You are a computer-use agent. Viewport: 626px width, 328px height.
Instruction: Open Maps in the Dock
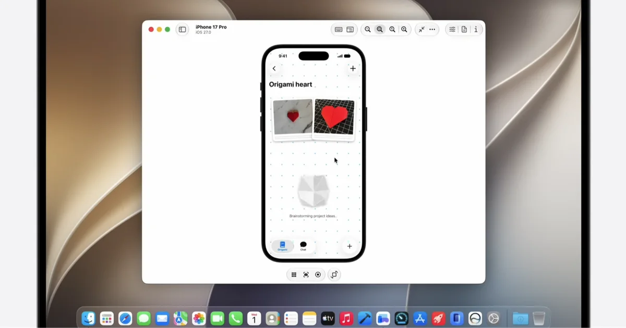[x=180, y=318]
